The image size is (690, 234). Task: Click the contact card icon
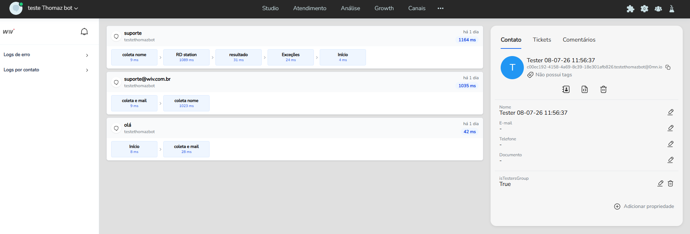566,89
